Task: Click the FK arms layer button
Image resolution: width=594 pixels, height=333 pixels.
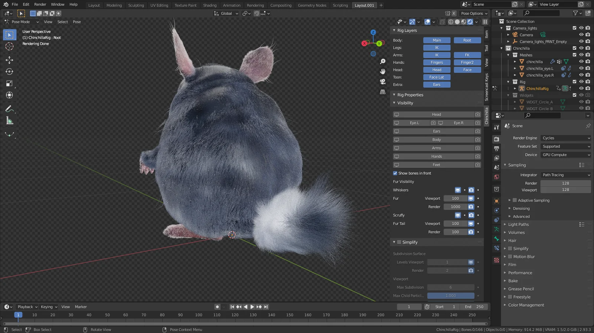Action: pos(467,55)
